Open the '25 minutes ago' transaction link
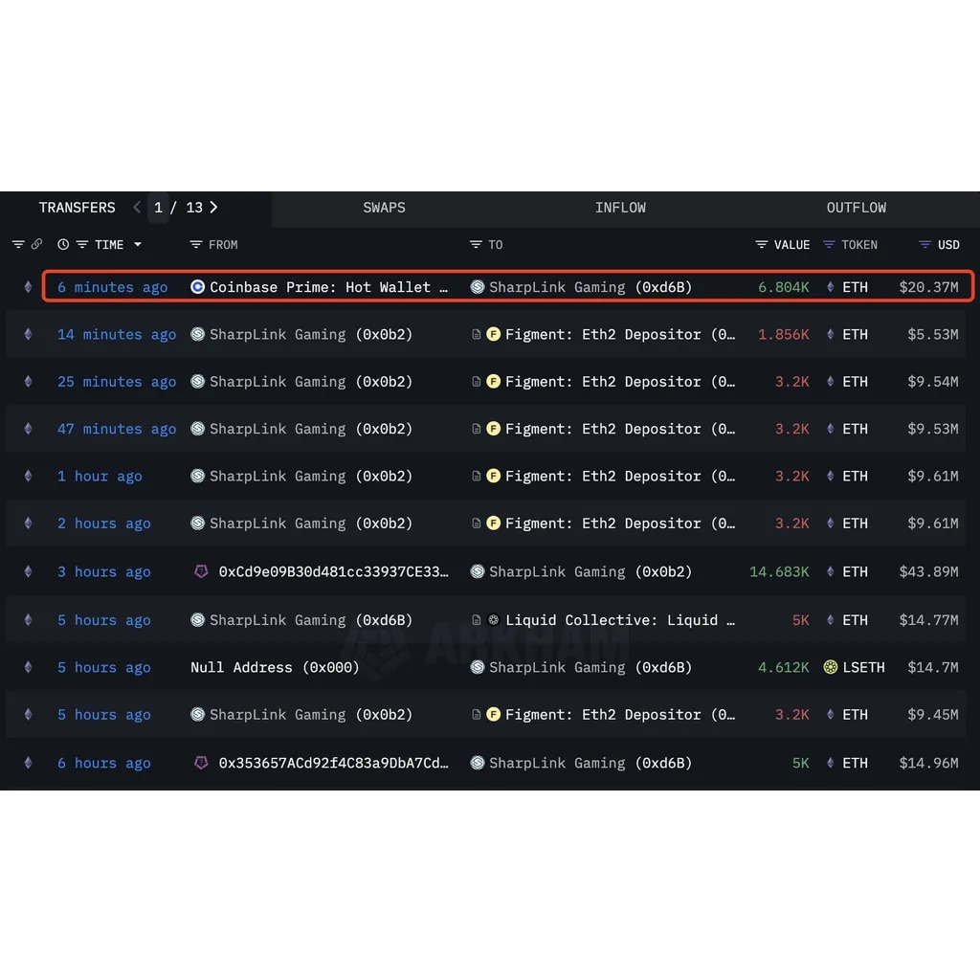 point(116,381)
